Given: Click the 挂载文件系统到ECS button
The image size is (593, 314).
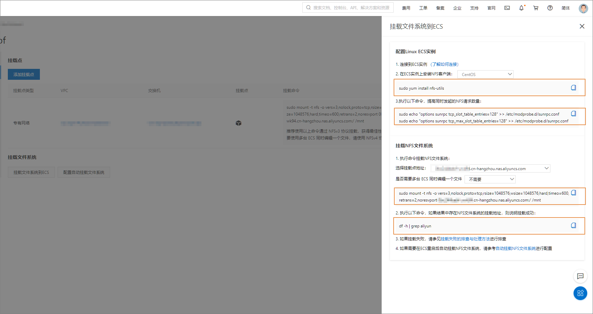Looking at the screenshot, I should (x=31, y=172).
